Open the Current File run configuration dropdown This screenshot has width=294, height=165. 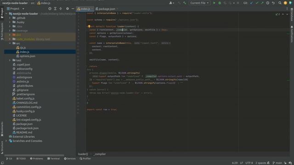tap(199, 3)
